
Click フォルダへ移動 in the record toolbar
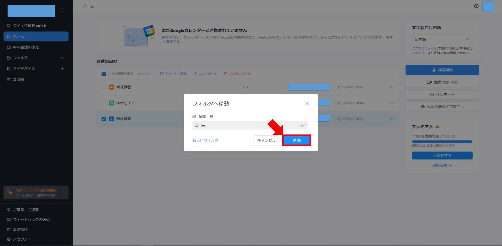click(x=173, y=74)
